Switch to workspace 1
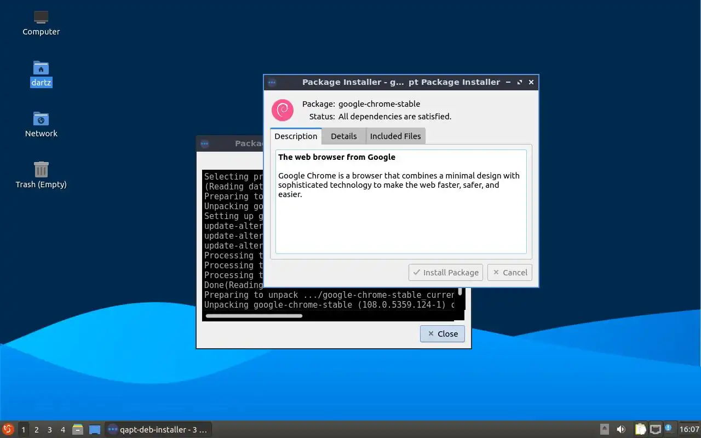Viewport: 701px width, 438px height. point(24,430)
